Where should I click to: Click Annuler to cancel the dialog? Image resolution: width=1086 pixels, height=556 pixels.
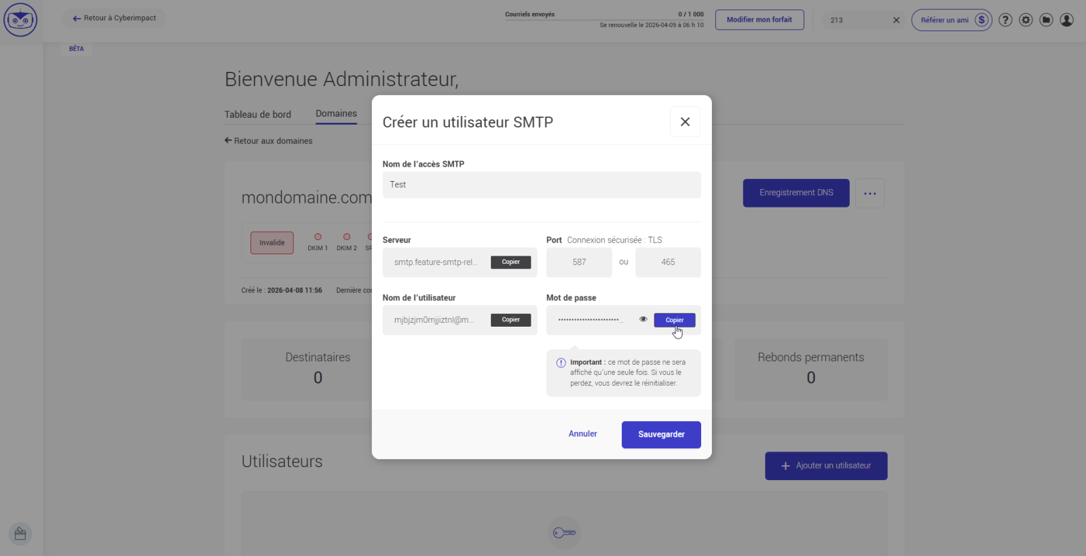coord(582,434)
